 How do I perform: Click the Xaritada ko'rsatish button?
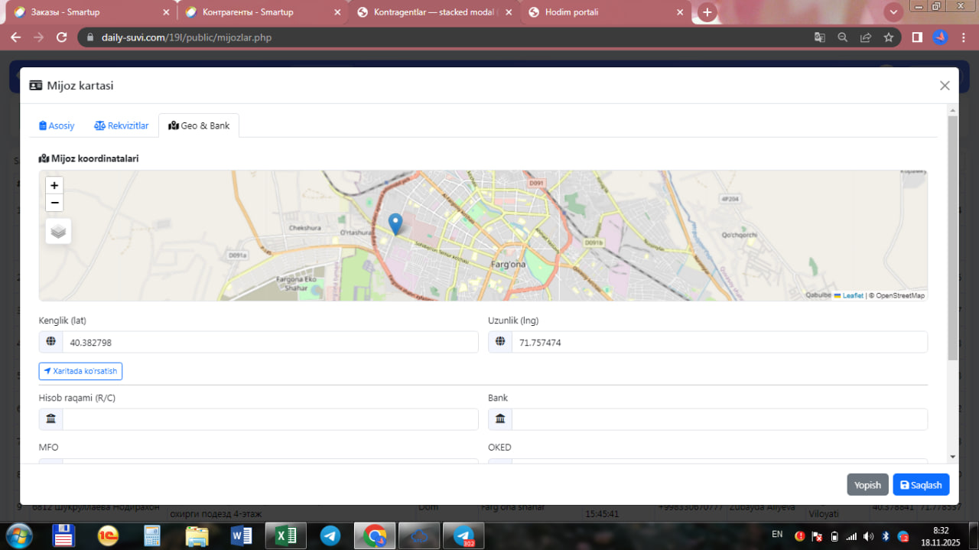coord(80,371)
